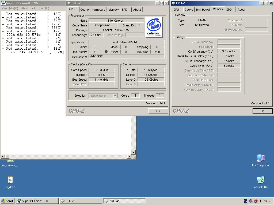Click Super PI horizontal scrollbar right arrow
The width and height of the screenshot is (274, 205).
coord(129,156)
